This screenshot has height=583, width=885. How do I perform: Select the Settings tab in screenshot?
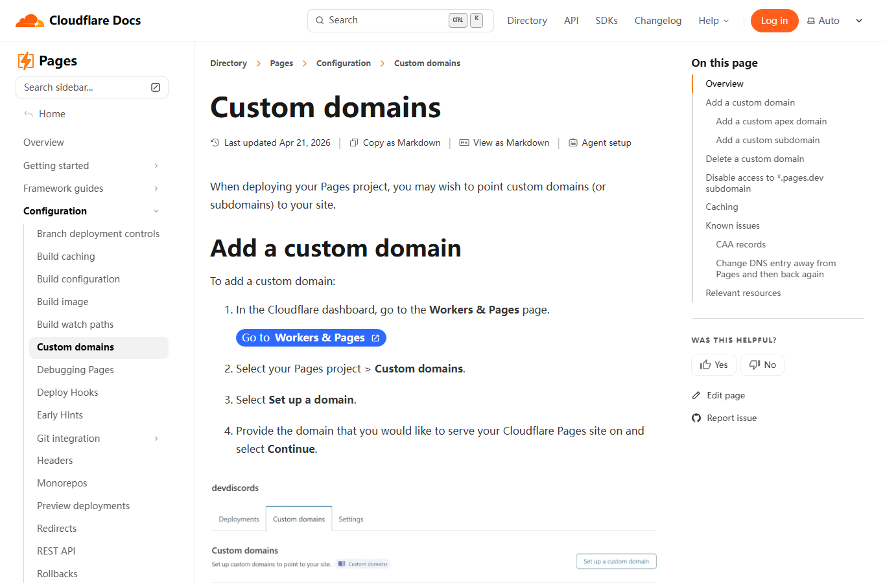point(351,520)
